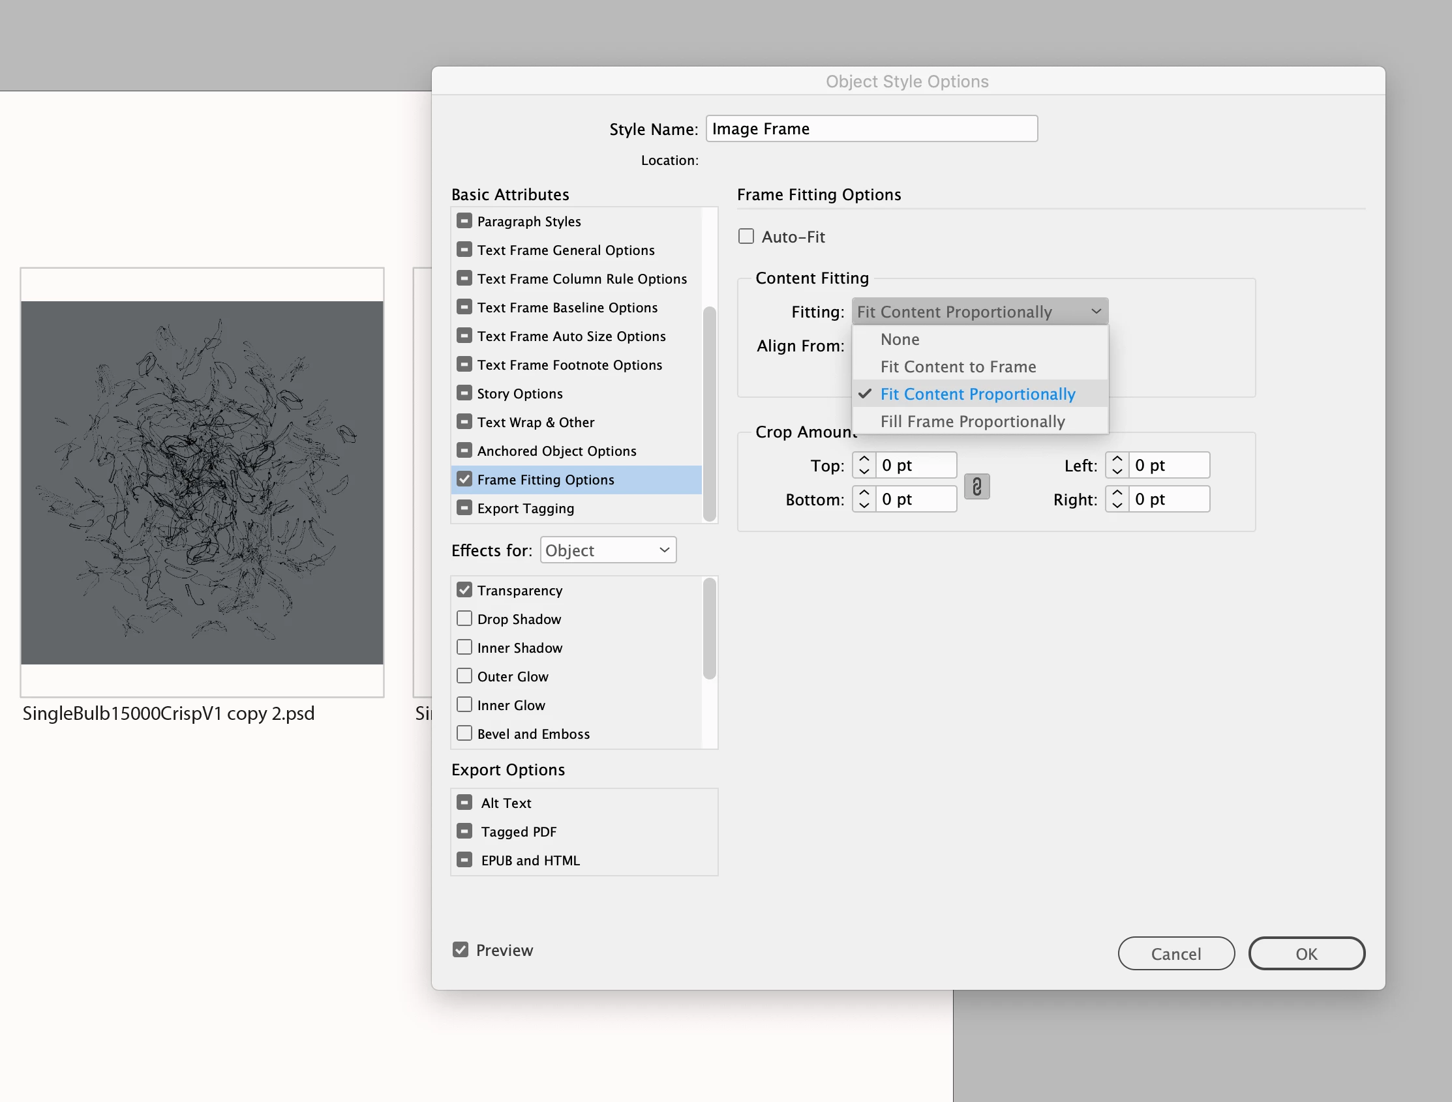Collapse the Fitting dropdown menu
Image resolution: width=1452 pixels, height=1102 pixels.
click(x=979, y=311)
